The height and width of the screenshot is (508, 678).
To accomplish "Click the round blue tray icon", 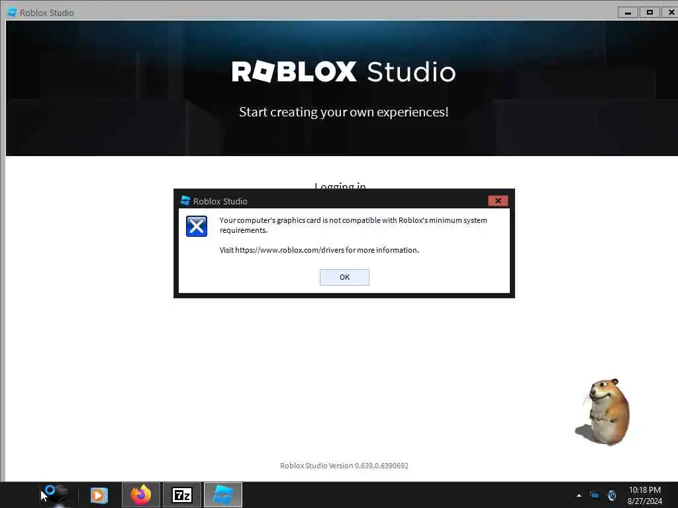I will pos(611,495).
